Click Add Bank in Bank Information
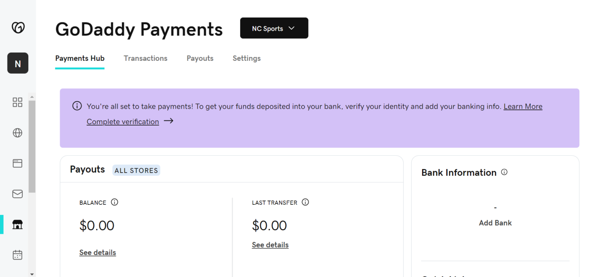The height and width of the screenshot is (277, 603). tap(495, 223)
